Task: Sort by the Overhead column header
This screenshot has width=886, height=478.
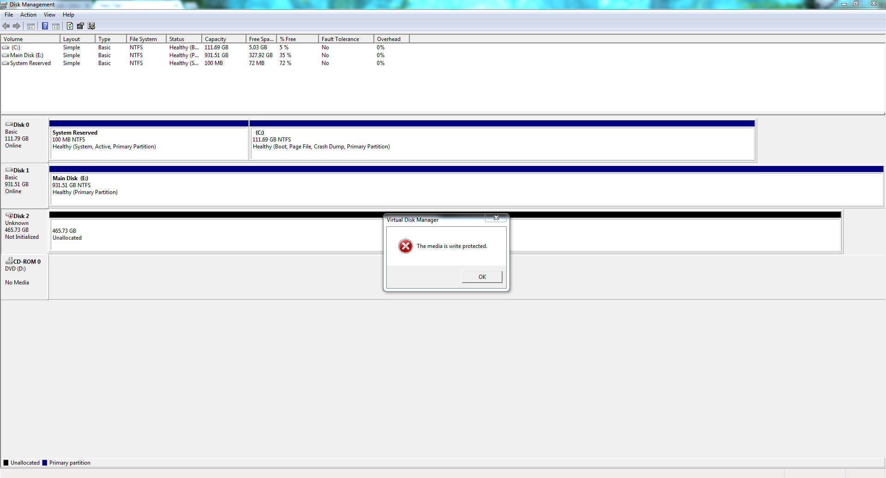Action: [391, 39]
